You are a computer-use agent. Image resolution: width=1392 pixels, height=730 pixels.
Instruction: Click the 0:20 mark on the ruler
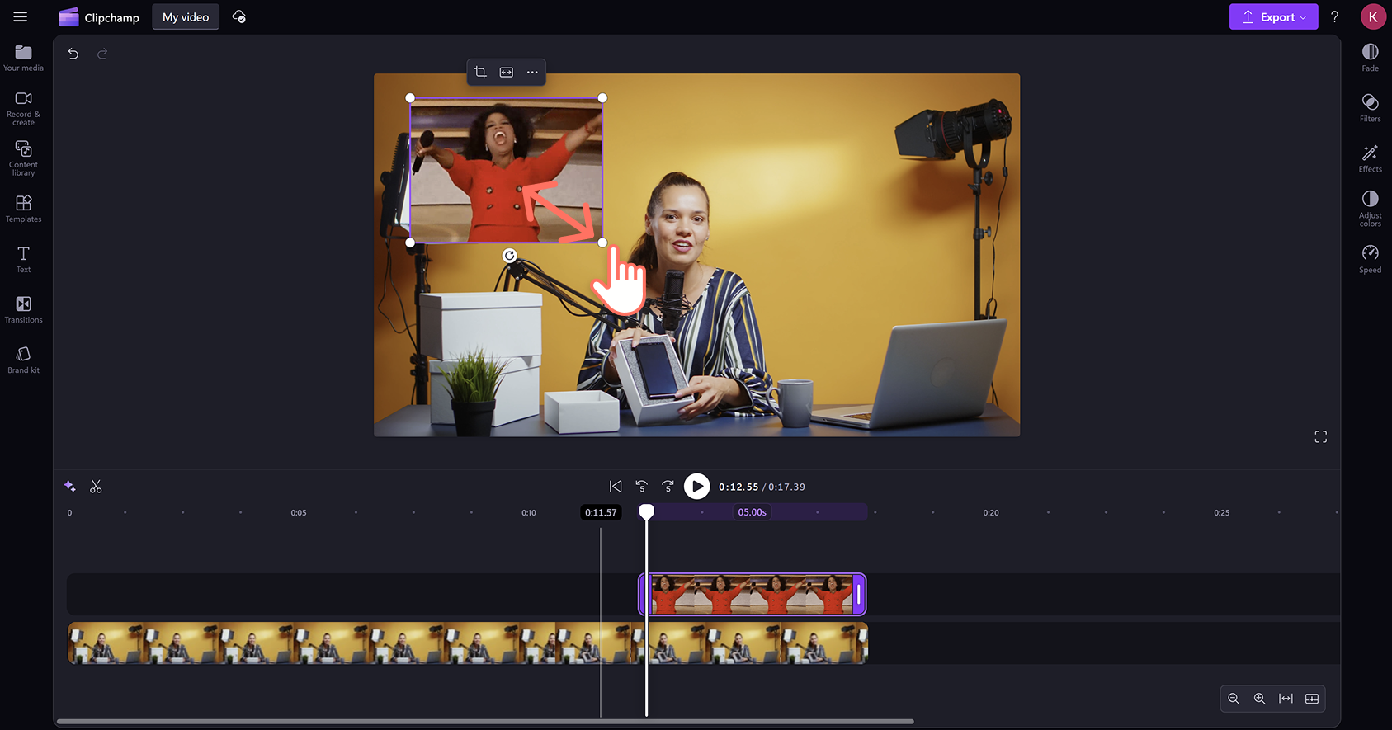click(991, 513)
